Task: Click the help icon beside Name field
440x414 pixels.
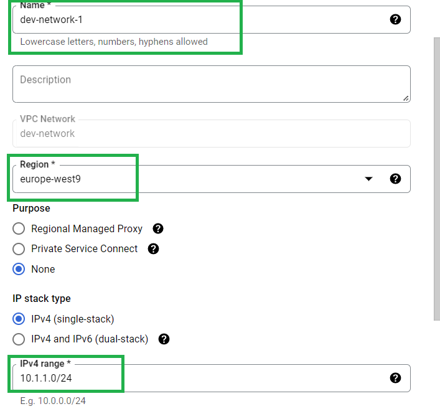Action: 395,19
